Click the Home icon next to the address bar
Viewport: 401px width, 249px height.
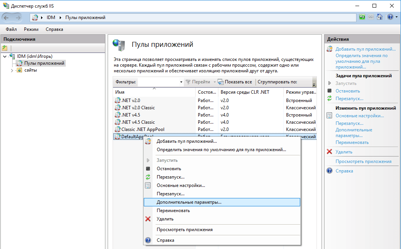point(380,17)
